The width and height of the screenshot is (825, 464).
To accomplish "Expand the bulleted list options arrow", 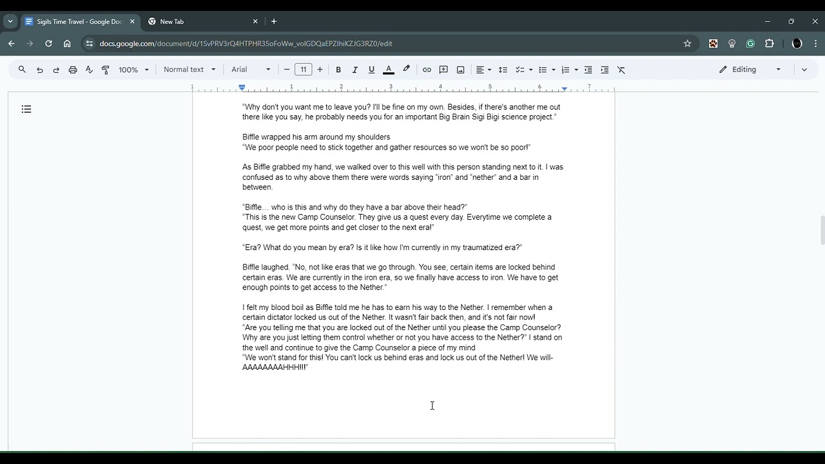I will 553,70.
